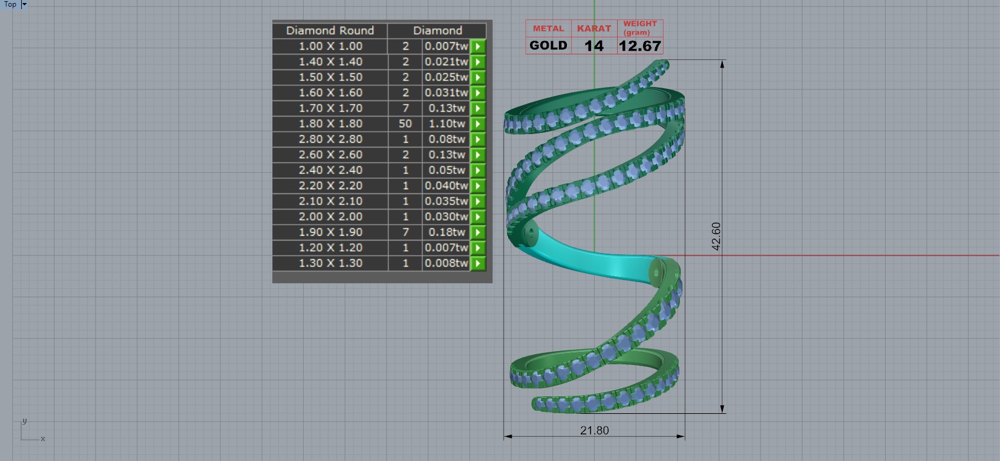Select the 0.18tw weight cell
Image resolution: width=1000 pixels, height=461 pixels.
click(x=446, y=233)
